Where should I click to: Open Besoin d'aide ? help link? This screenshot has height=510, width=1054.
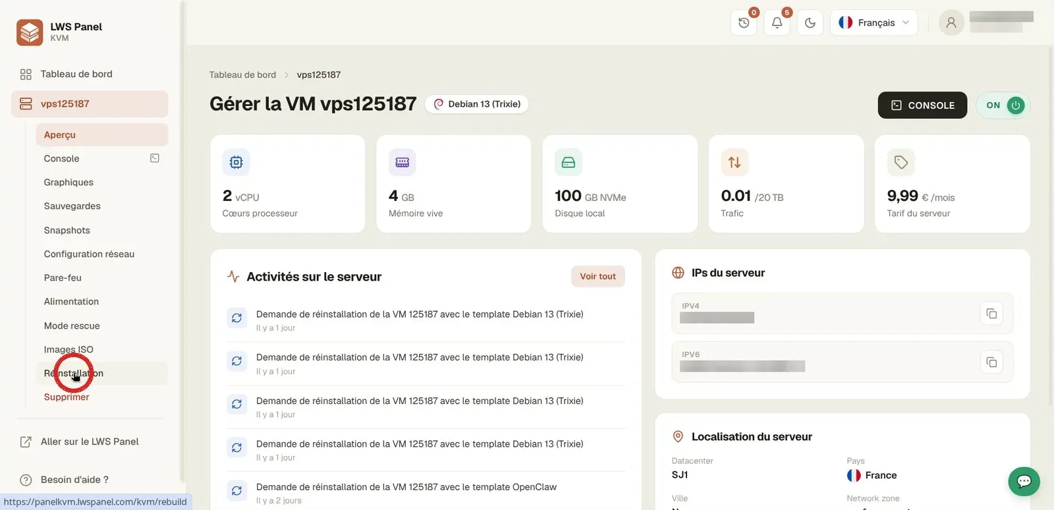point(65,480)
